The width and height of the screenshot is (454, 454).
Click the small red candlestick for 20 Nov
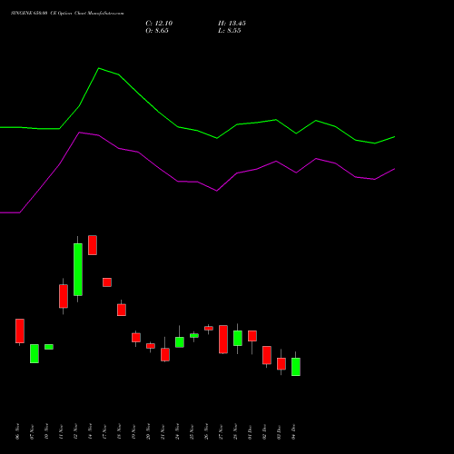click(x=151, y=346)
